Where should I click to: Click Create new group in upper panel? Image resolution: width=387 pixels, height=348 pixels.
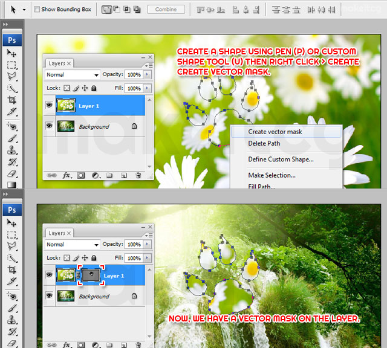coord(109,175)
